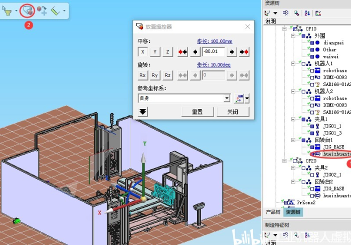The image size is (351, 245).
Task: Click the sort A-Z icon in resource tree toolbar
Action: point(307,13)
